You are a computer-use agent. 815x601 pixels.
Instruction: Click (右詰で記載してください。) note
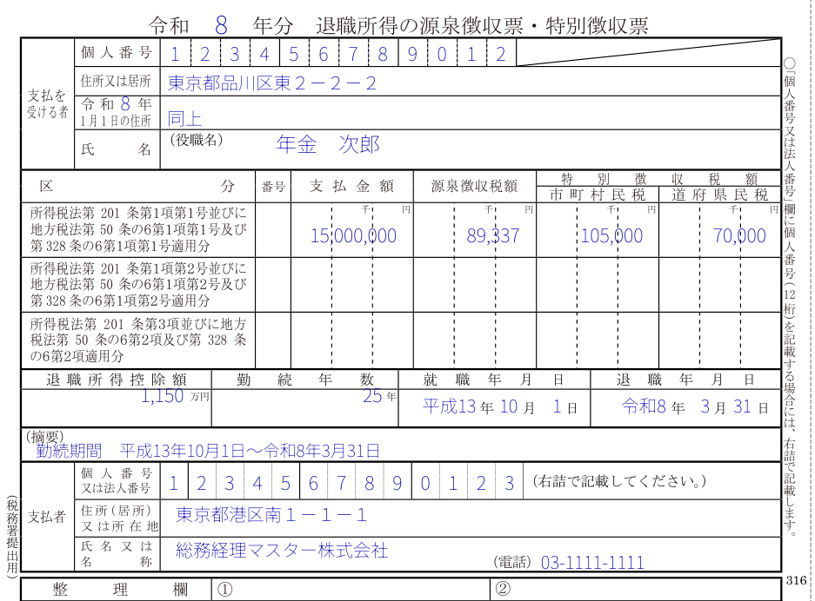pos(619,481)
